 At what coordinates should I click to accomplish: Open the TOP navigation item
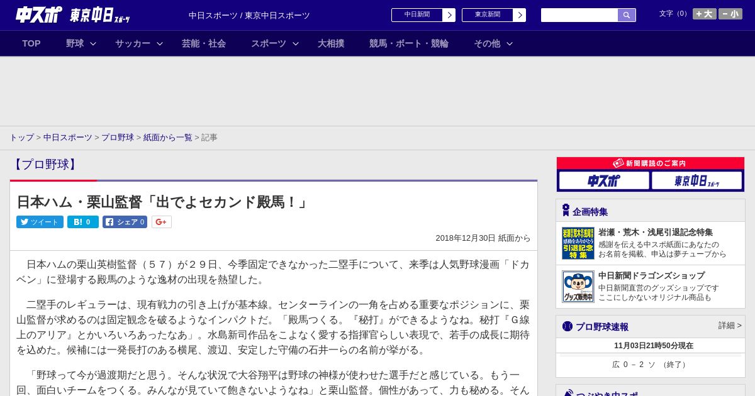[x=31, y=43]
